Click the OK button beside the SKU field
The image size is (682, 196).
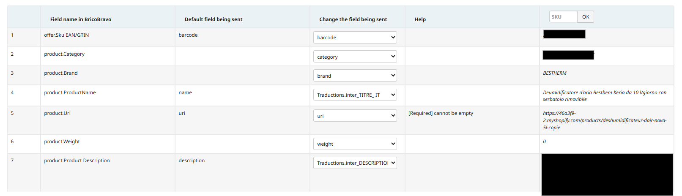point(586,17)
